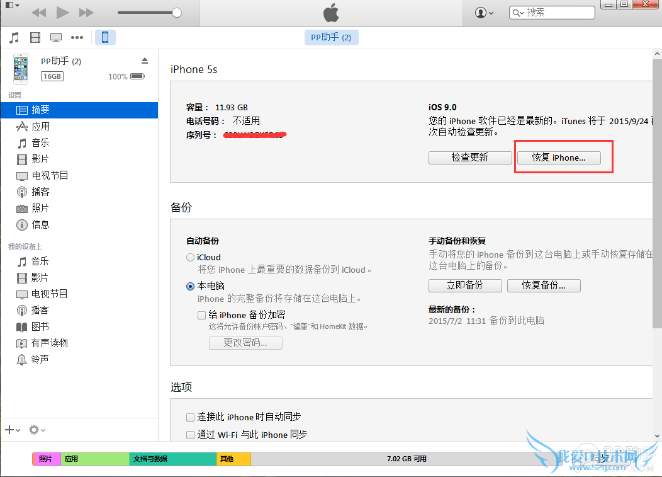Open the TV shows monitor icon
This screenshot has height=477, width=662.
tap(56, 38)
